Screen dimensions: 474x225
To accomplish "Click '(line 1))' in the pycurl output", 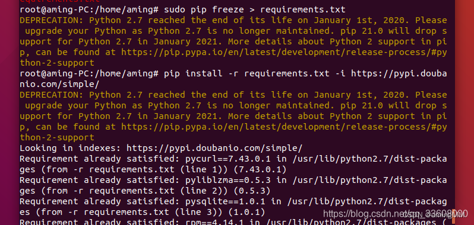I will pos(204,169).
